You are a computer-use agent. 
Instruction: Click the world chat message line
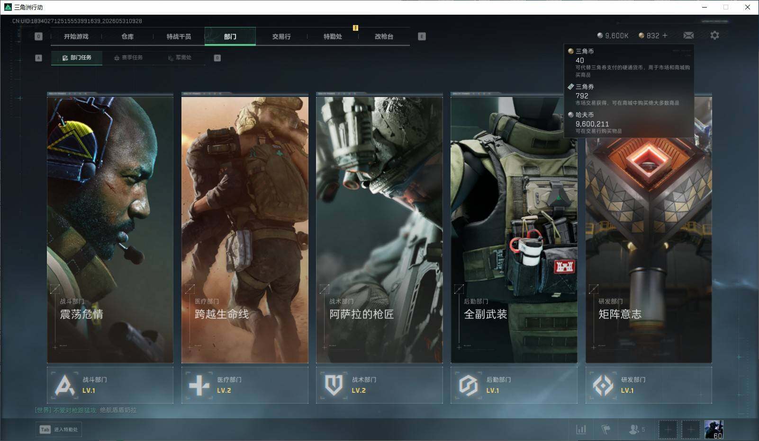pyautogui.click(x=86, y=410)
